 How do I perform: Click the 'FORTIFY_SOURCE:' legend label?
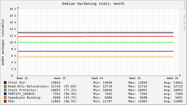click(x=22, y=94)
